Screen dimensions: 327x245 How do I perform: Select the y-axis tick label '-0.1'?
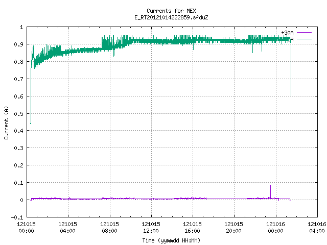[x=17, y=217]
